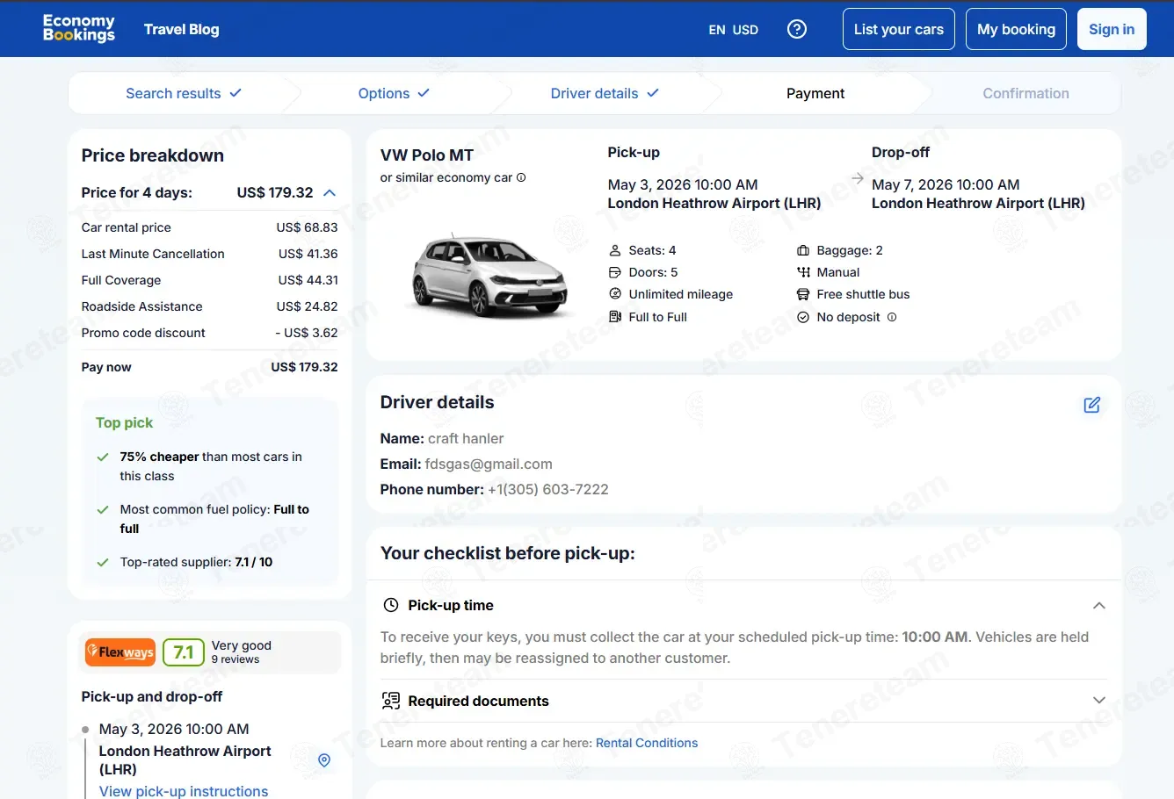This screenshot has width=1174, height=799.
Task: Click the Flexways supplier logo
Action: [x=120, y=652]
